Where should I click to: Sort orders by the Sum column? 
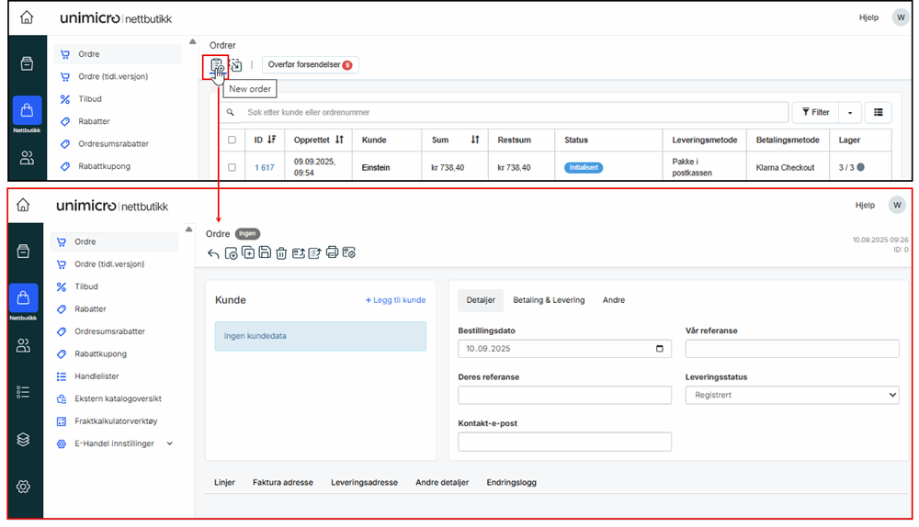click(x=475, y=140)
